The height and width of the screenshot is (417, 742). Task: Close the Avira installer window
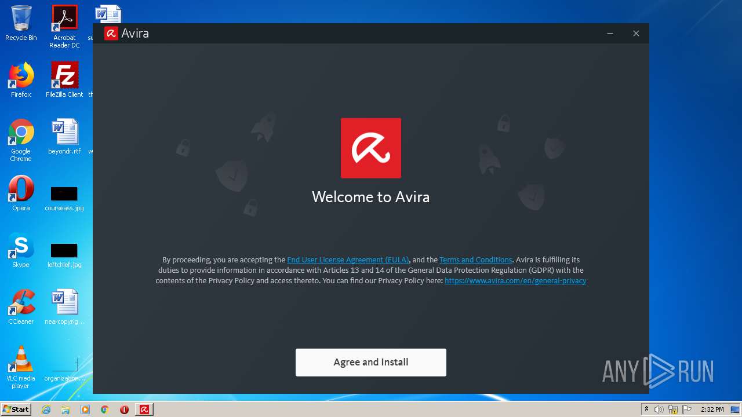636,34
